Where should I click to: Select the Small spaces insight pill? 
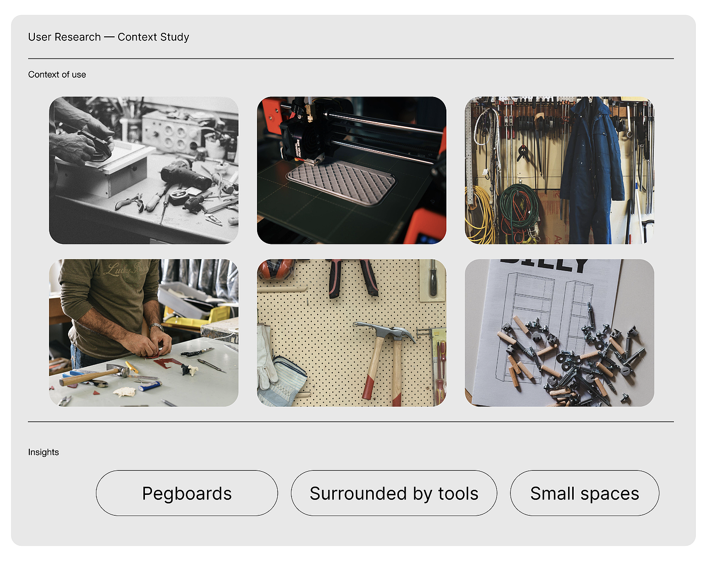click(585, 493)
